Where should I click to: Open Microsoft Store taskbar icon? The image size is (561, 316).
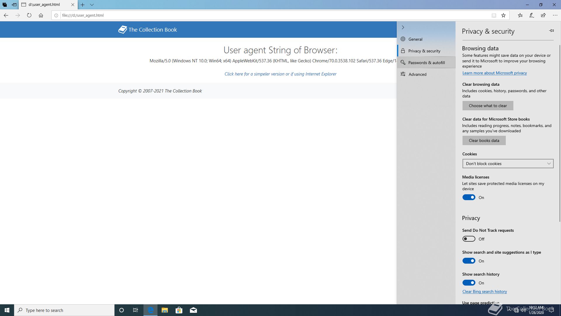pyautogui.click(x=179, y=310)
